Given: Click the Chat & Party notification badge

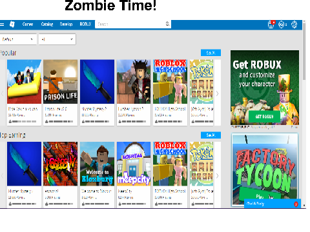Looking at the screenshot, I should 296,204.
